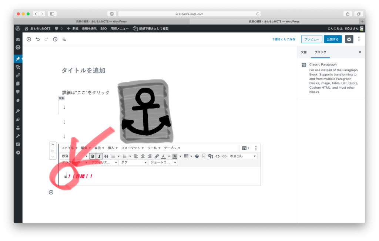Toggle bold formatting in classic editor

[x=93, y=156]
